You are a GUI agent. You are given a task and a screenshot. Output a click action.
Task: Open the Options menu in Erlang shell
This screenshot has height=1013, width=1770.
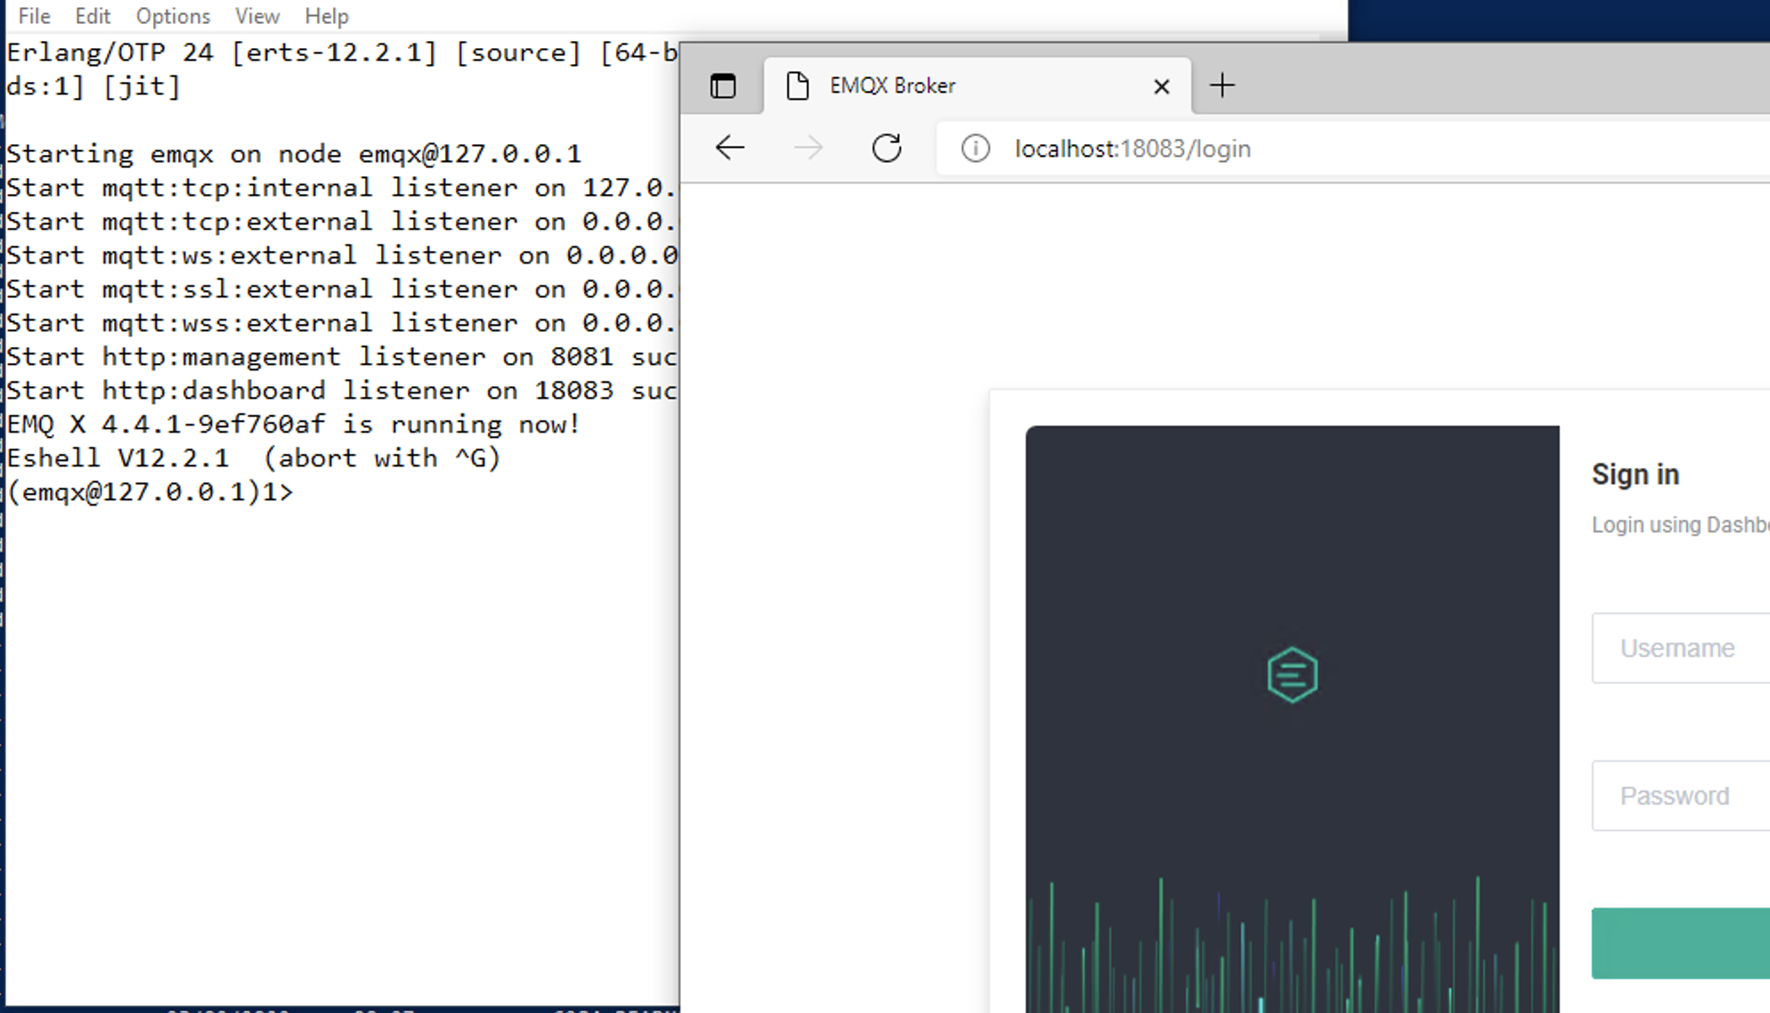tap(173, 16)
